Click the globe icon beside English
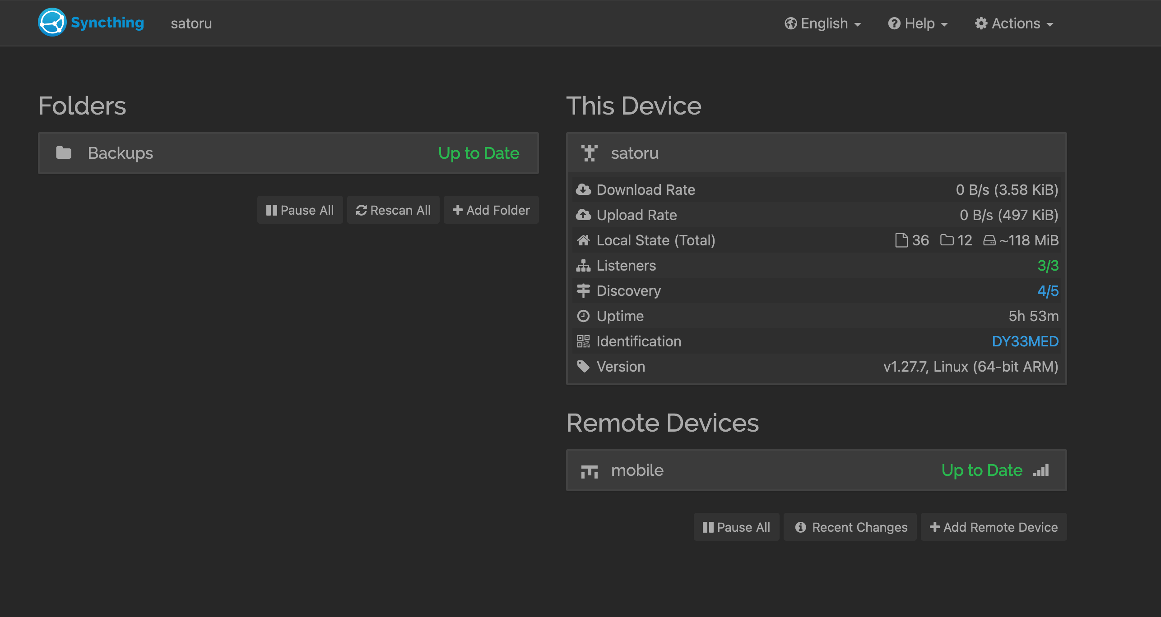Viewport: 1161px width, 617px height. (x=790, y=23)
